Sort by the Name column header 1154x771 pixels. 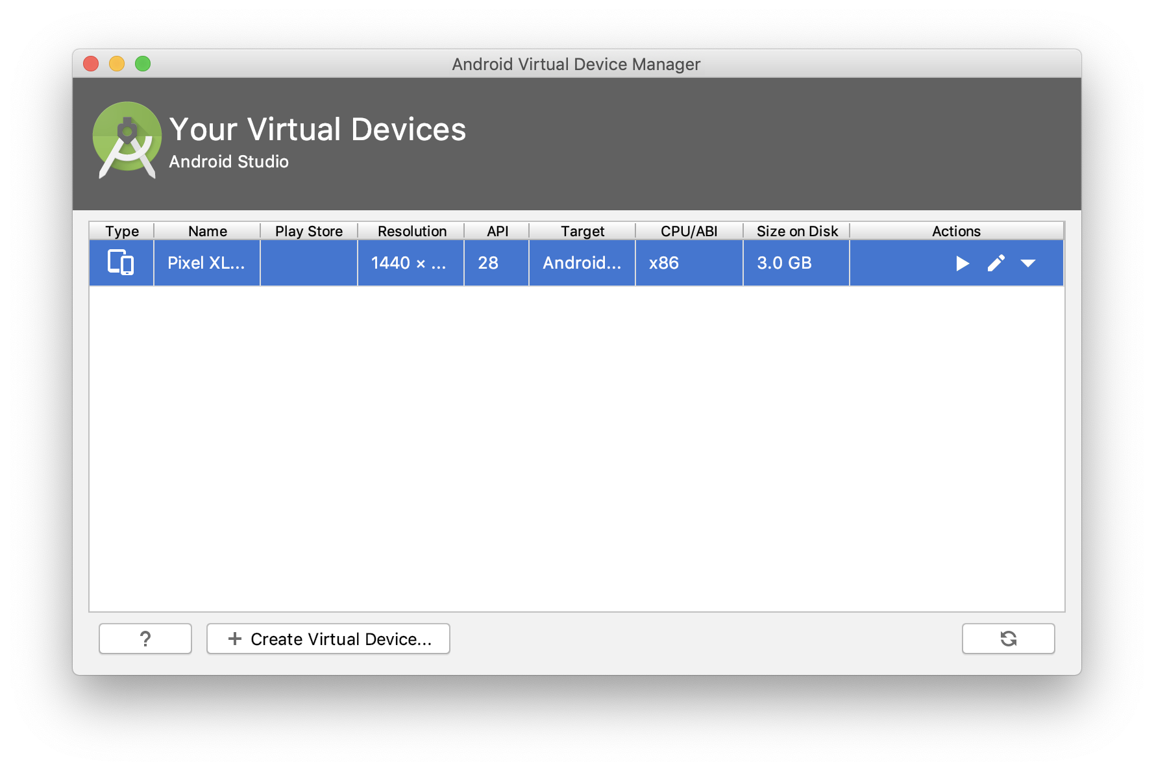click(x=207, y=231)
